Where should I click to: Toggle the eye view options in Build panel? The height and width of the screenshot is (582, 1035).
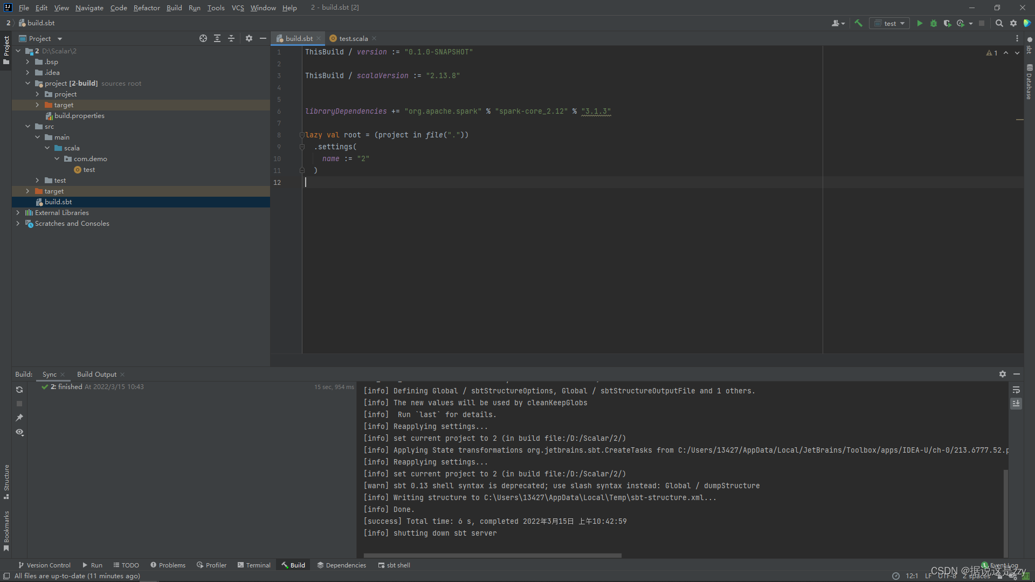point(19,432)
